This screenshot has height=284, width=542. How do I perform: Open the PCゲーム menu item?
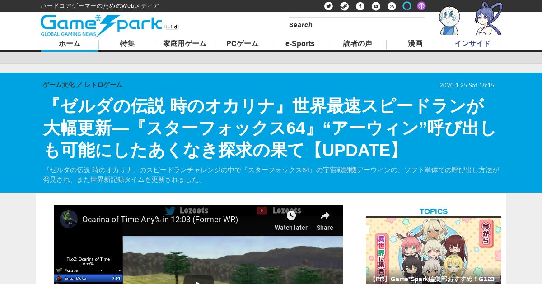[x=242, y=44]
